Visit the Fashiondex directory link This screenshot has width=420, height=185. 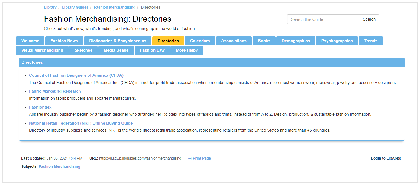click(x=40, y=107)
